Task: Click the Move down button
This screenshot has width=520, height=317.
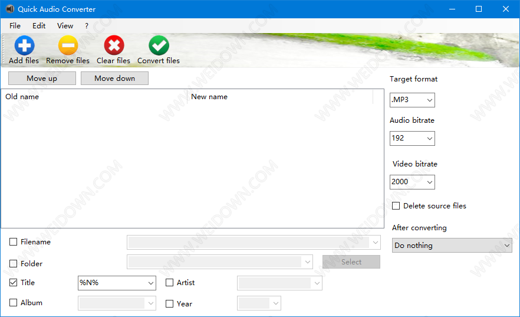Action: pos(115,79)
